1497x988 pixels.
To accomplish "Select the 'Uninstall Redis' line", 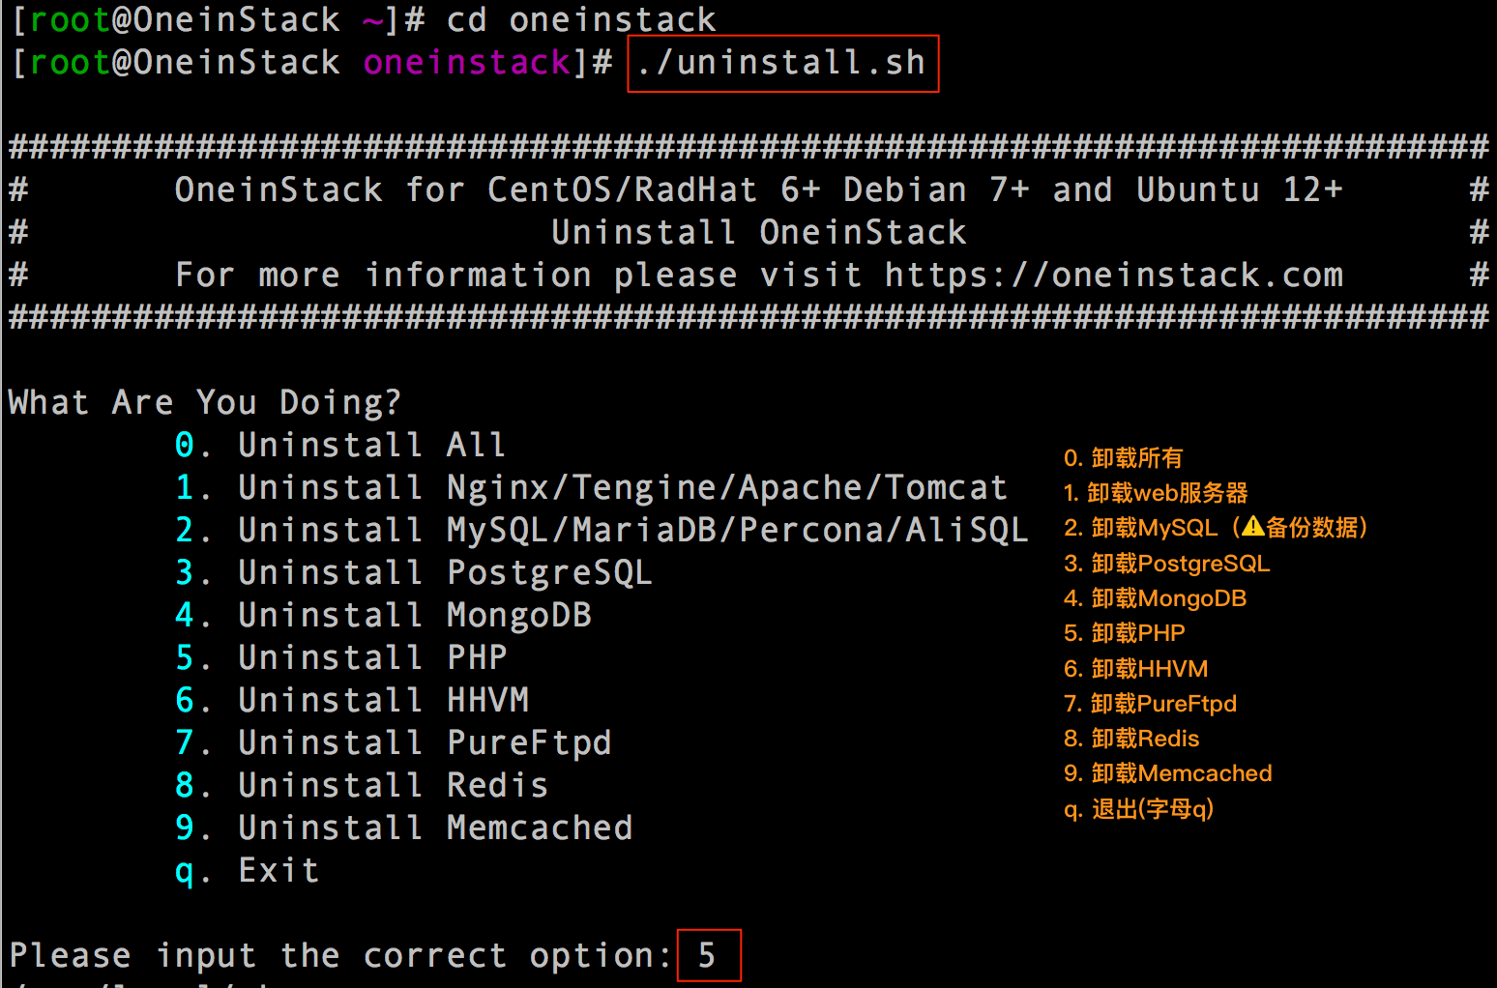I will pos(362,786).
